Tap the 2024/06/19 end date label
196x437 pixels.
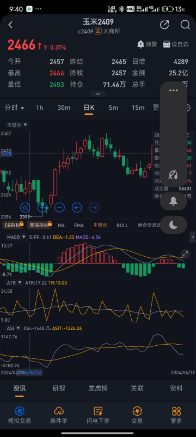(183, 373)
